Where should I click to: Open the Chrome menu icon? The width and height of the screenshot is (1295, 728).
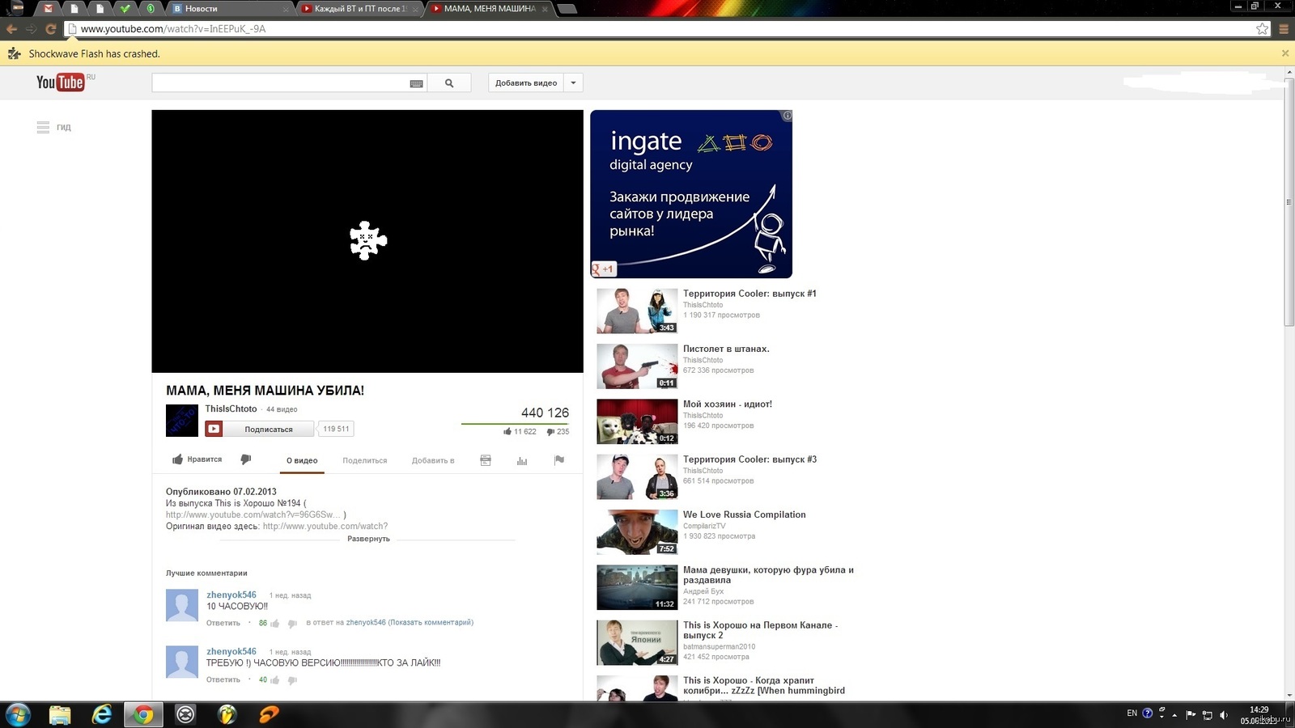point(1284,29)
